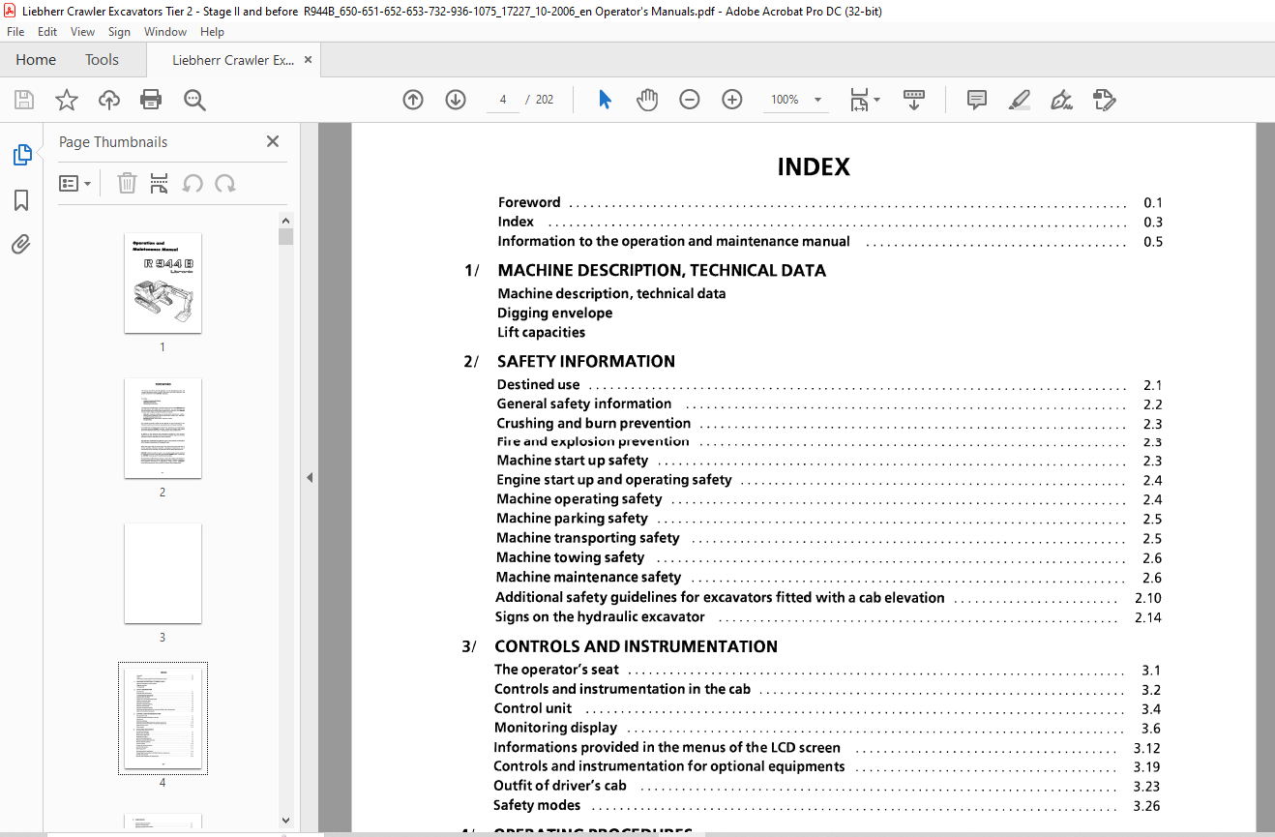The image size is (1275, 837).
Task: Click the Save file icon
Action: [24, 100]
